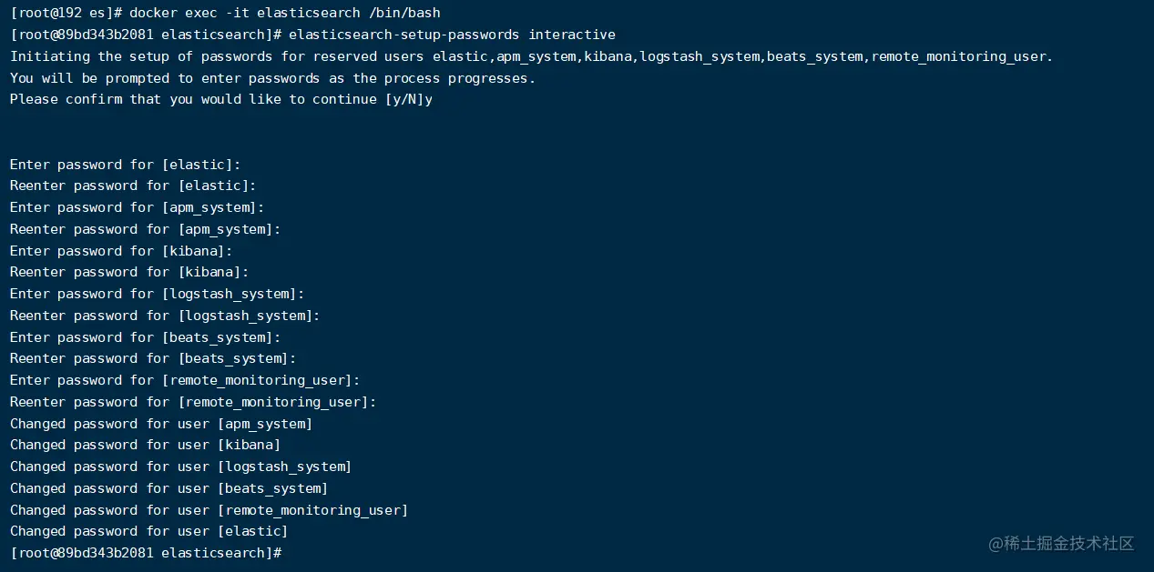
Task: Click the "Enter password for [logstash_system]" prompt
Action: pyautogui.click(x=158, y=294)
